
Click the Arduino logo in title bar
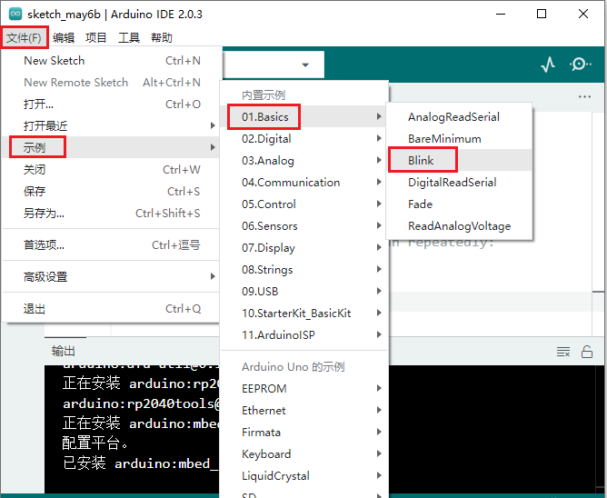[x=15, y=14]
